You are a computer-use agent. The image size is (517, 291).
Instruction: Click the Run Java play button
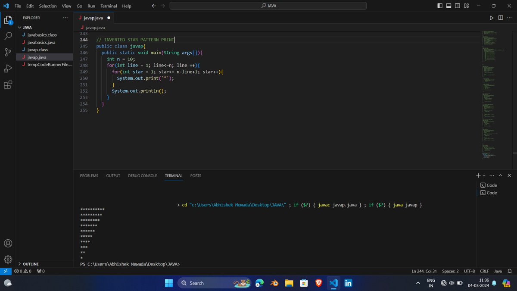492,18
